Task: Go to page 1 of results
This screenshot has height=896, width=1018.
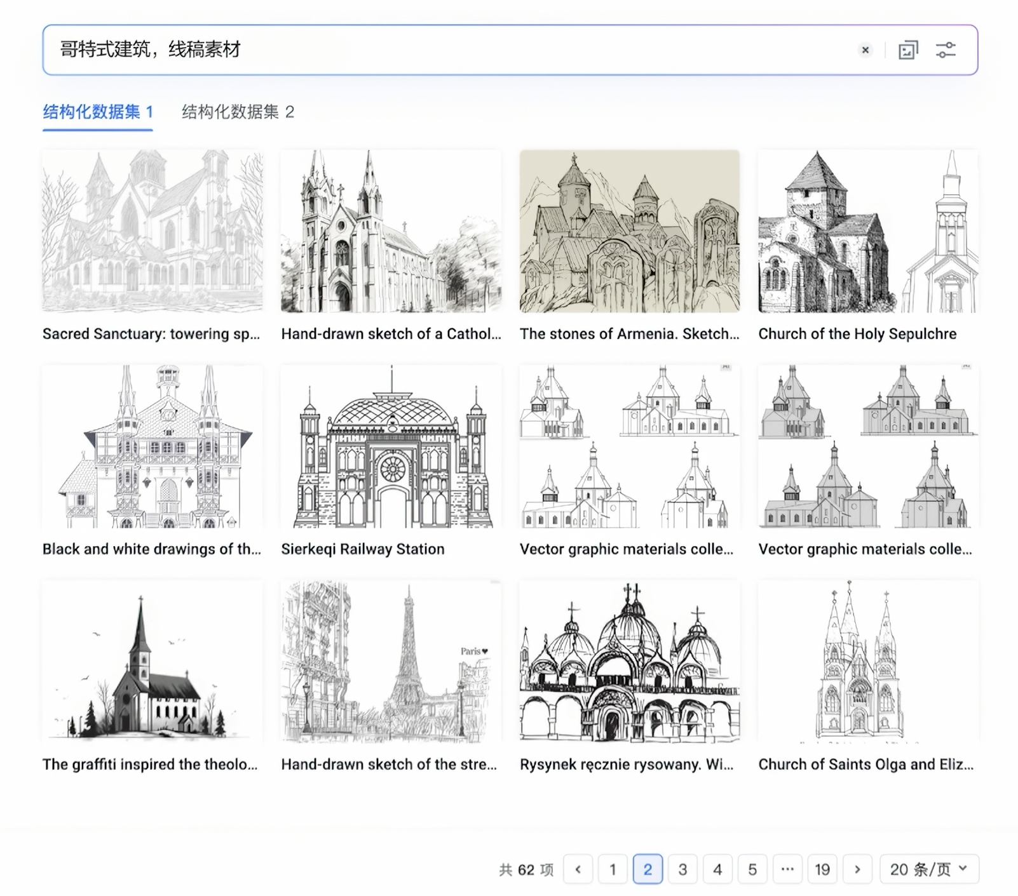Action: (x=613, y=869)
